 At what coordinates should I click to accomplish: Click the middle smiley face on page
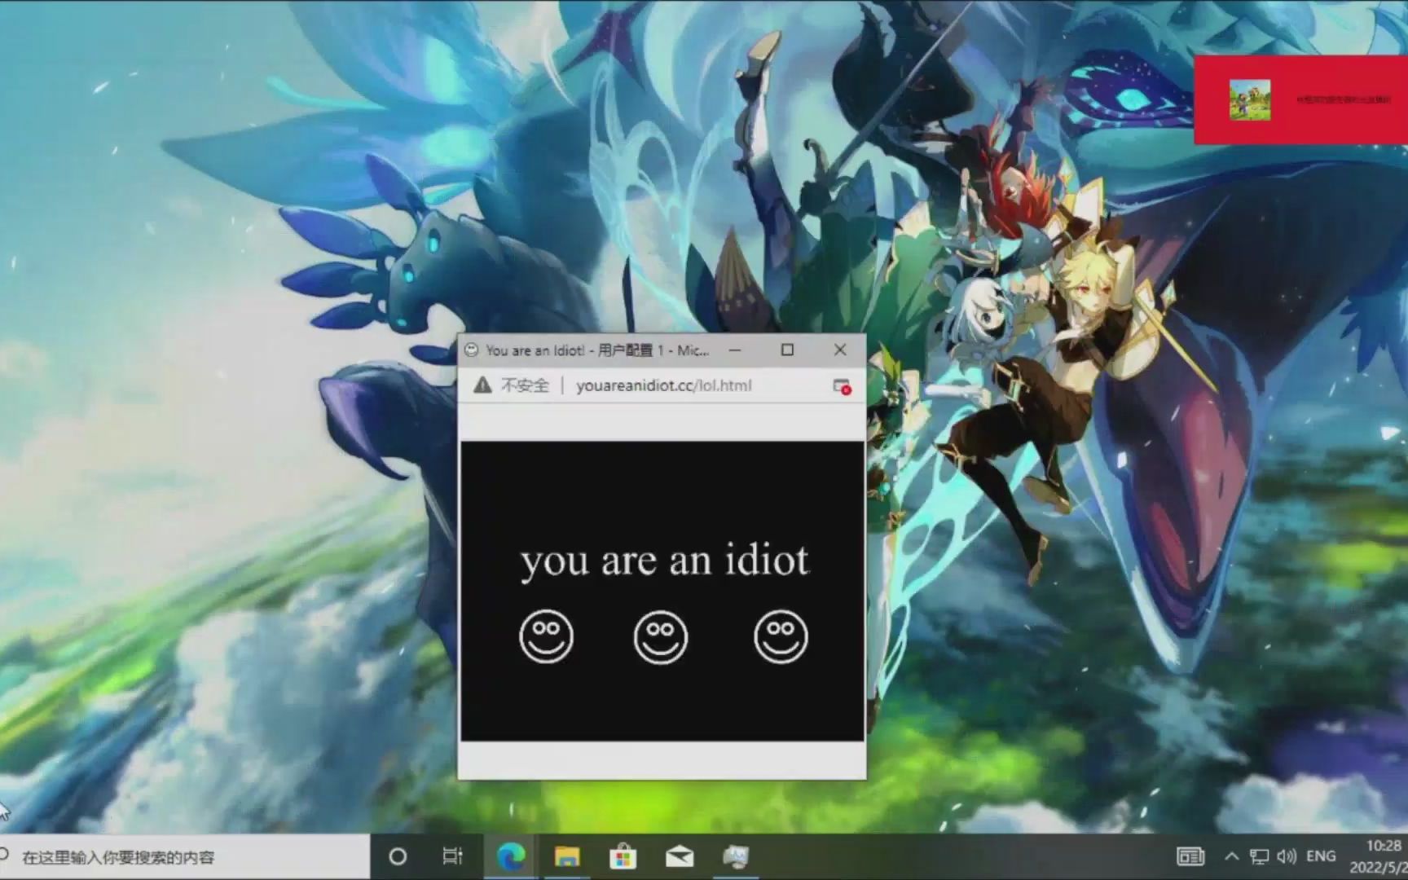(x=661, y=637)
